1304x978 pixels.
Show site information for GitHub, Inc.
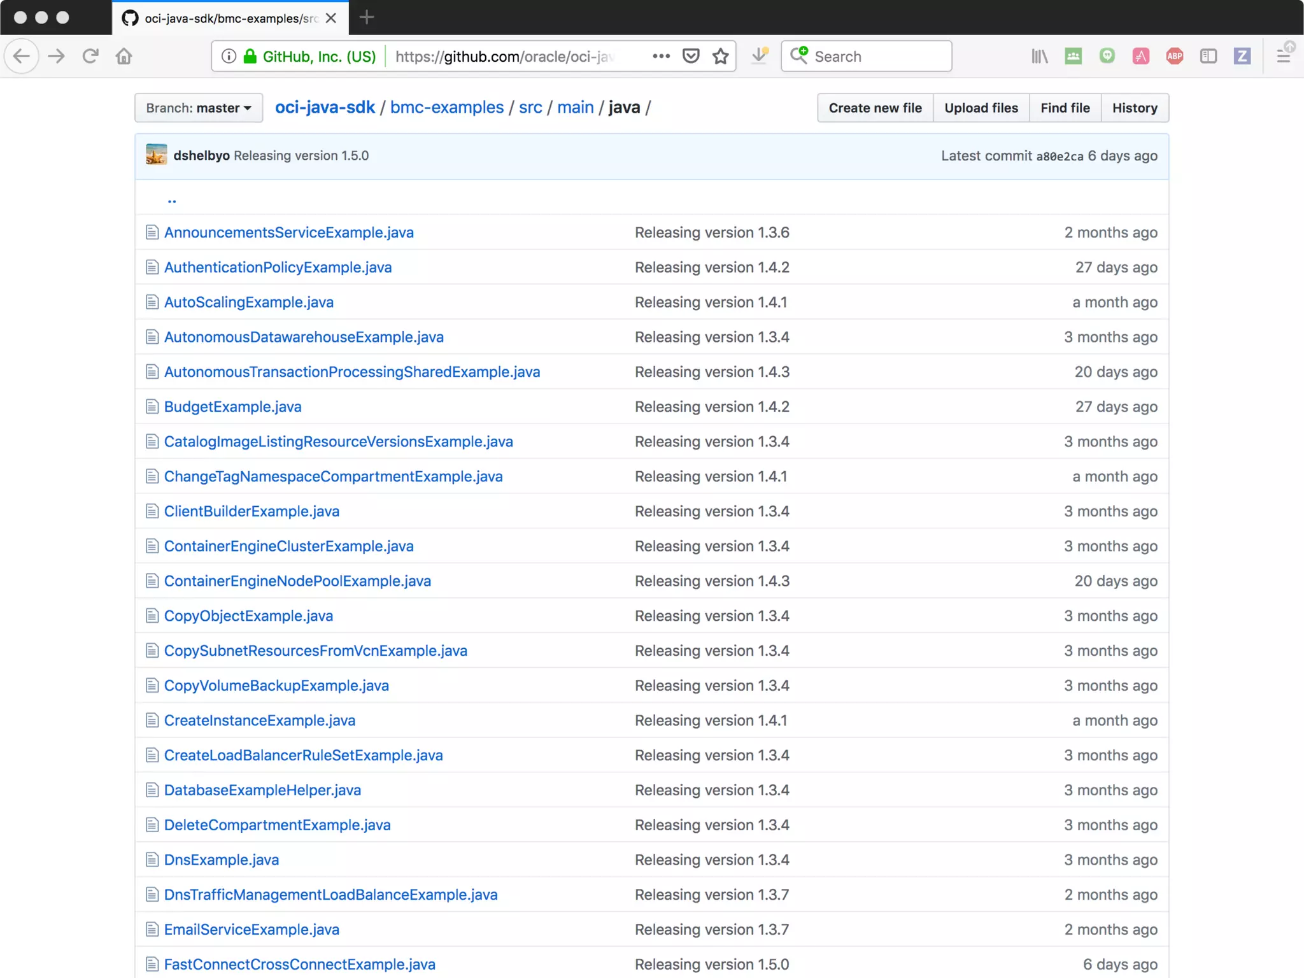tap(229, 56)
